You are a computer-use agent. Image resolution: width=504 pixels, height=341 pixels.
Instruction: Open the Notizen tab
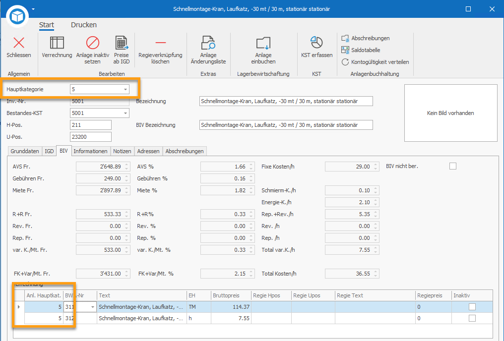(x=122, y=151)
